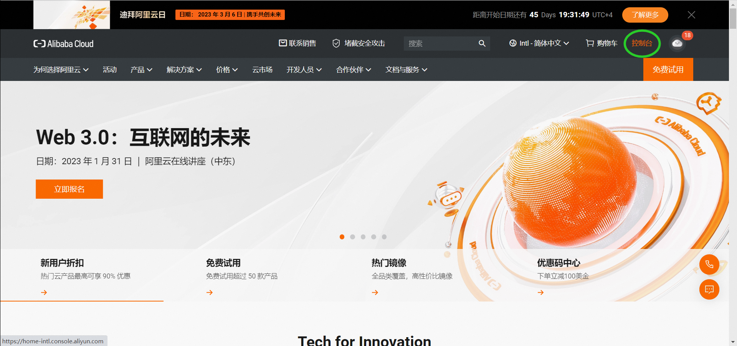
Task: Click the arrow under 热门镜像
Action: pyautogui.click(x=375, y=292)
